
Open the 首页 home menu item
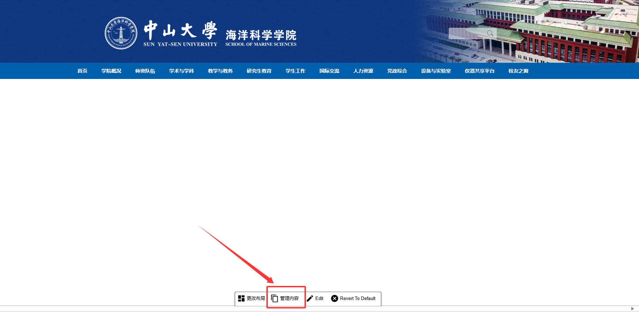click(82, 71)
